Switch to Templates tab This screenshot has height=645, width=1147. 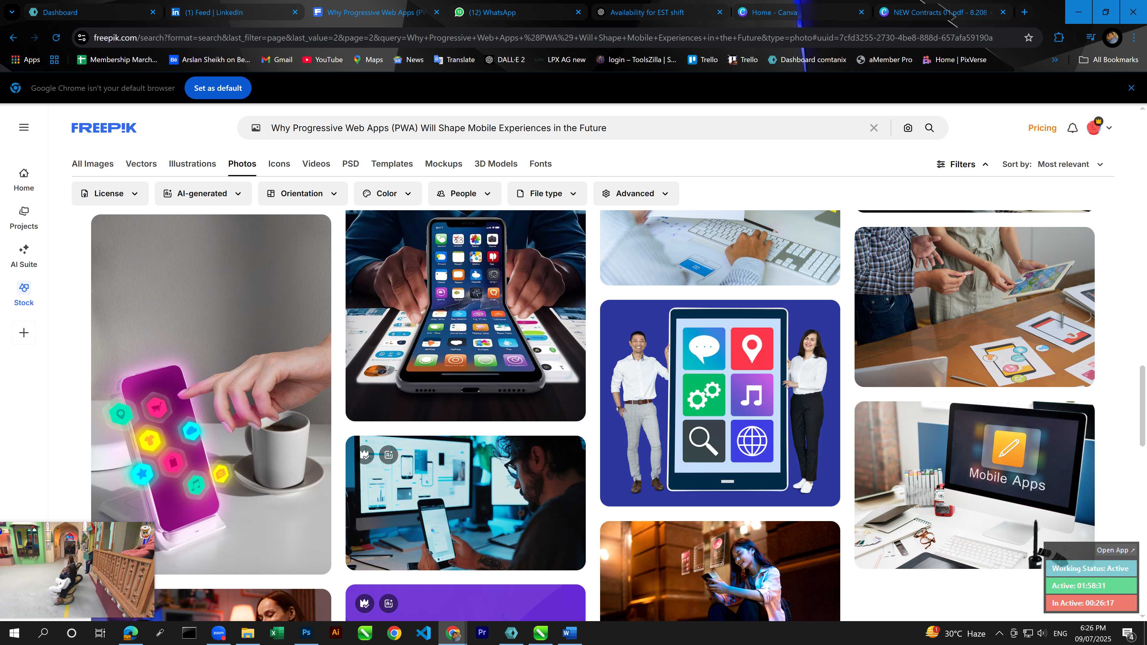(392, 164)
